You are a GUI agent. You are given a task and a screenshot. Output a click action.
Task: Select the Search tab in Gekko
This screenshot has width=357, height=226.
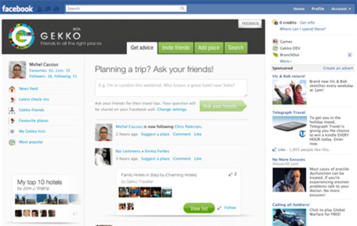tap(236, 48)
